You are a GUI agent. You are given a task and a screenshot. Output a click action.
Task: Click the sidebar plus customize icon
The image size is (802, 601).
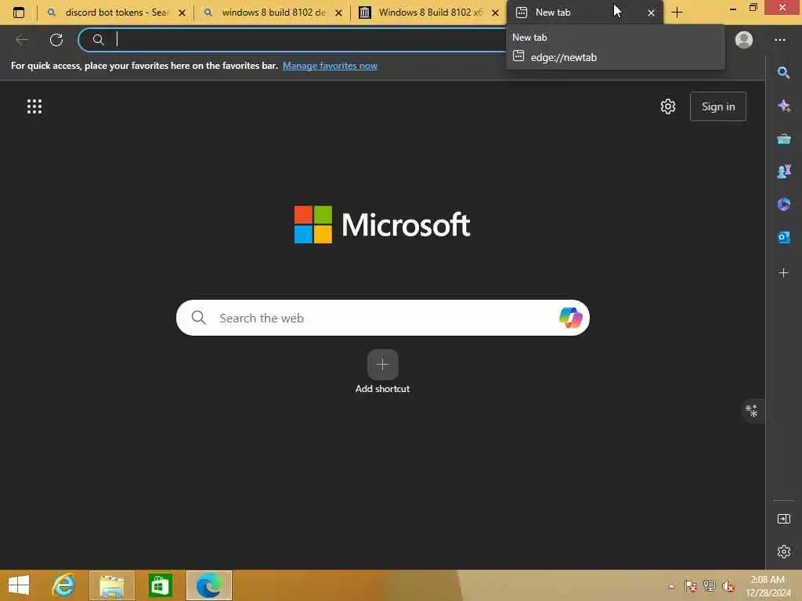pyautogui.click(x=783, y=273)
